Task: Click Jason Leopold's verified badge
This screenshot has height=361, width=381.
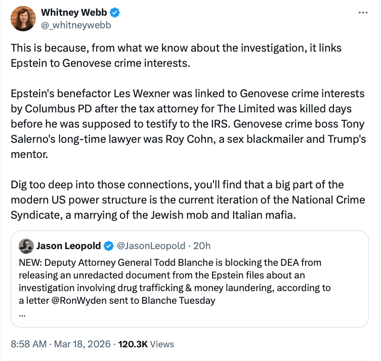Action: pos(108,246)
